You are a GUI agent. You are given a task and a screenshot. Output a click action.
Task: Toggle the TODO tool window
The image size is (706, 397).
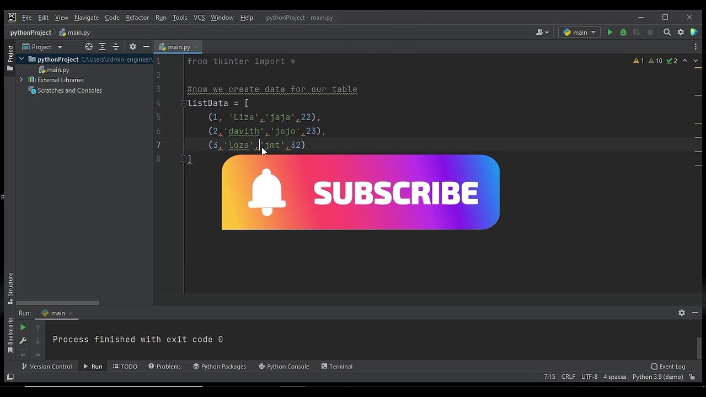[125, 366]
